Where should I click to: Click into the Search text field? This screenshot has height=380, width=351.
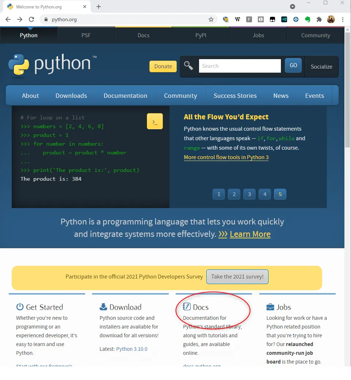(240, 66)
